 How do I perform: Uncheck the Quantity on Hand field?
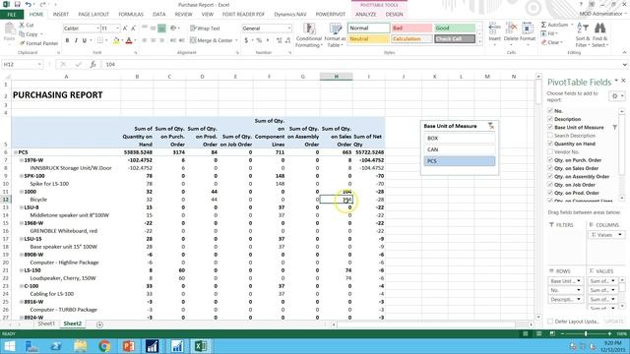[550, 144]
